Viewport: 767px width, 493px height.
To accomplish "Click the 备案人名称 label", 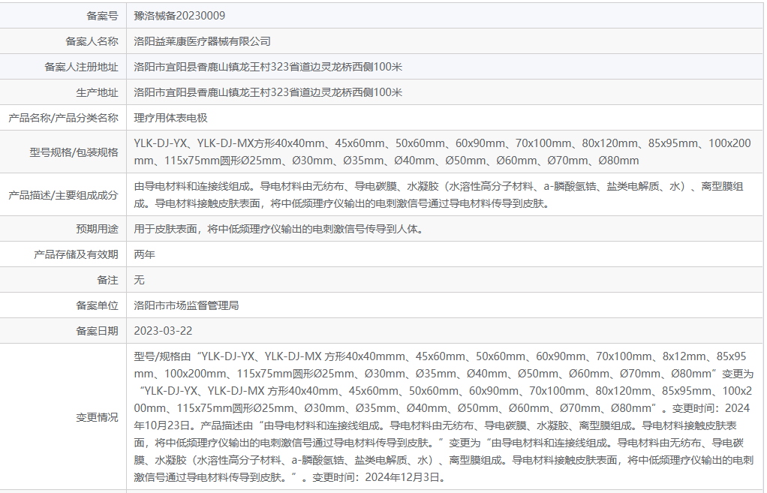I will pos(92,41).
